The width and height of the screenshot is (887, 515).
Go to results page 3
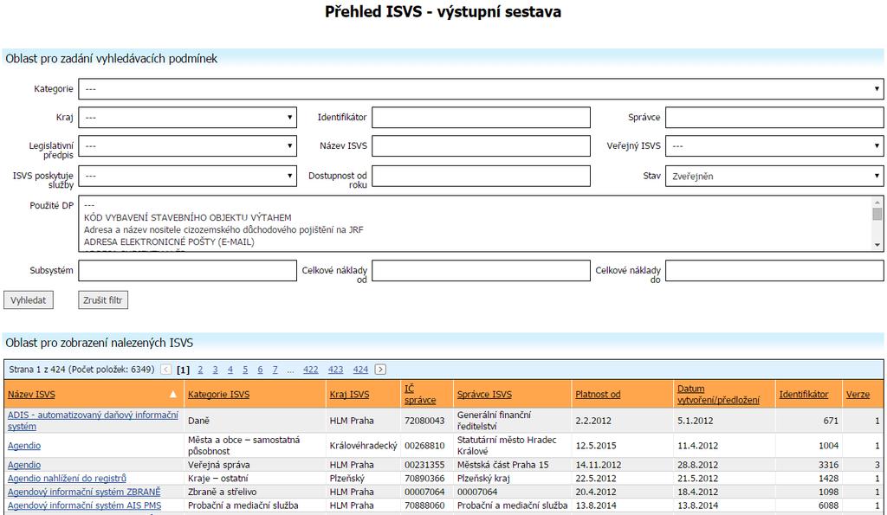[215, 370]
